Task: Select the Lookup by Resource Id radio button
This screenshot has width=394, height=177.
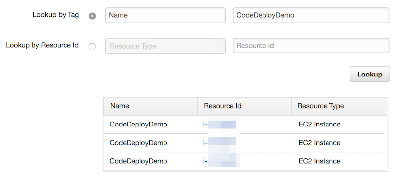Action: (92, 46)
